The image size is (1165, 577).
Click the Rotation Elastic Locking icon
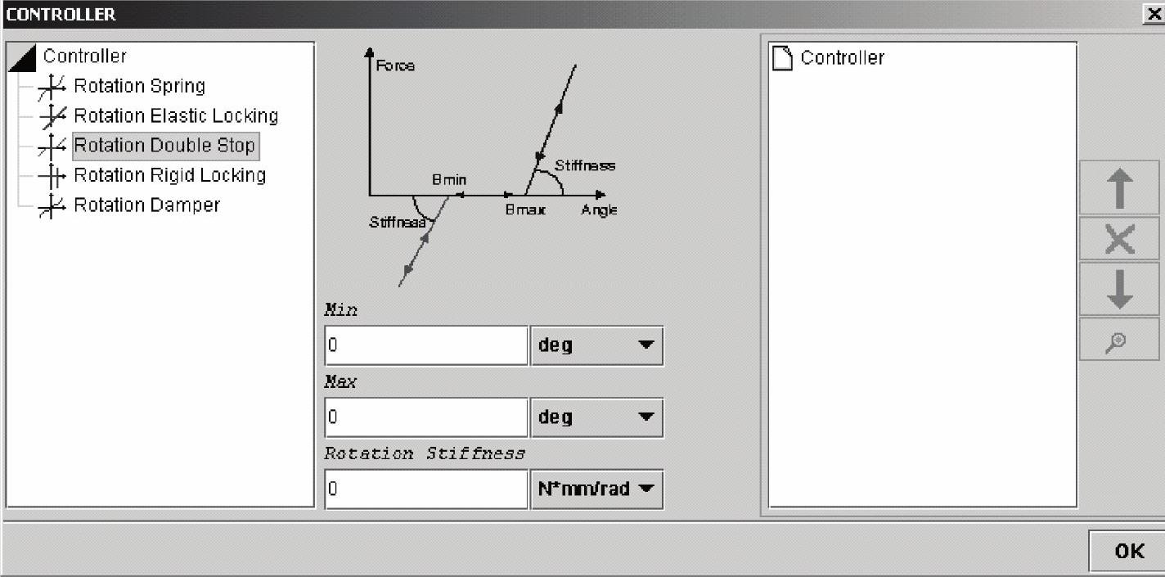[52, 116]
